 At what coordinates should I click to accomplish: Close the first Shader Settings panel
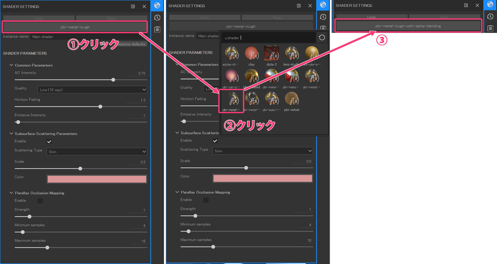click(x=144, y=6)
